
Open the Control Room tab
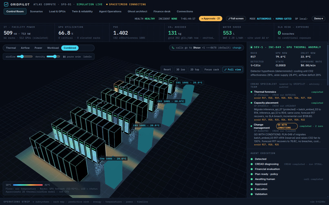(x=15, y=11)
